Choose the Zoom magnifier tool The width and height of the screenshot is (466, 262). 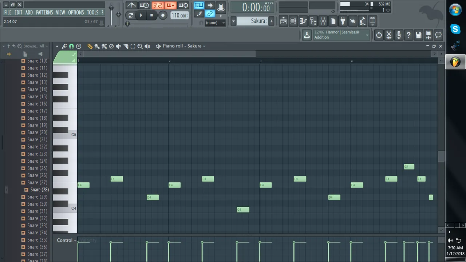140,46
